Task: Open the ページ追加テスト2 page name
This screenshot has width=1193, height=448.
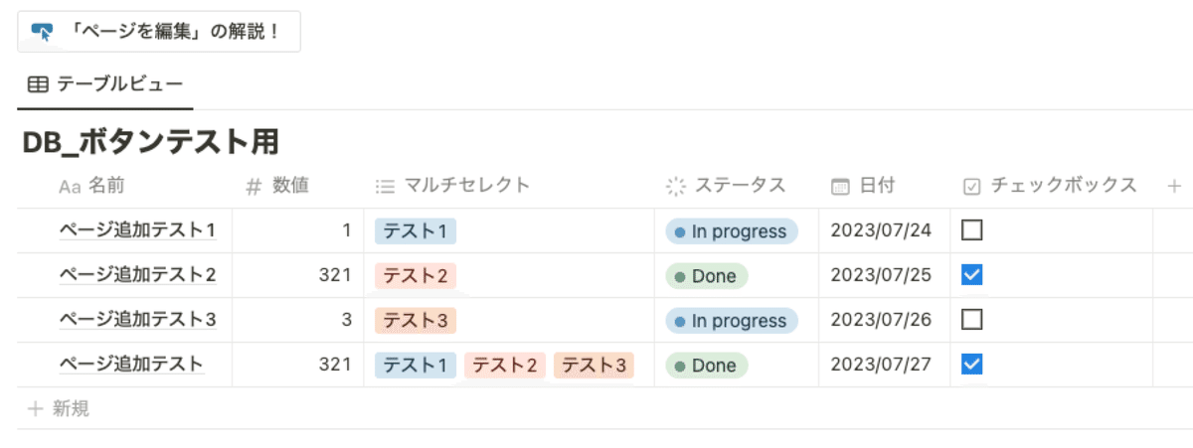Action: (x=137, y=275)
